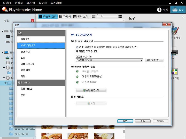Switch to 축소판 그림 thumbnail view
This screenshot has width=186, height=139.
[x=48, y=17]
